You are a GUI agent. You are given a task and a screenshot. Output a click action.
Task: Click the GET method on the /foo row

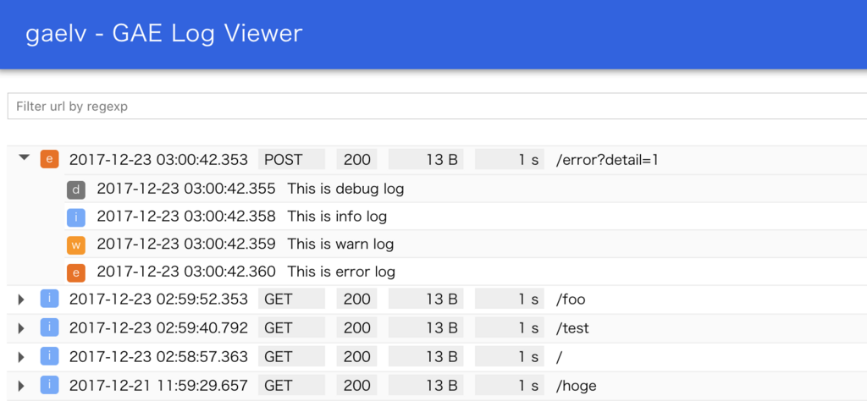[x=291, y=299]
